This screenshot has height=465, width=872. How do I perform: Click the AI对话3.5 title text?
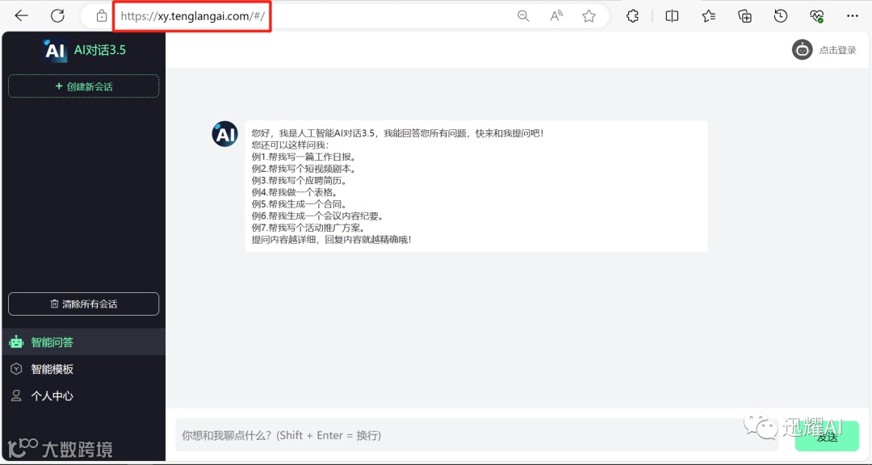tap(100, 50)
